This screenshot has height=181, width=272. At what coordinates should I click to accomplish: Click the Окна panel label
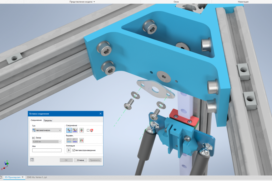tap(176, 2)
